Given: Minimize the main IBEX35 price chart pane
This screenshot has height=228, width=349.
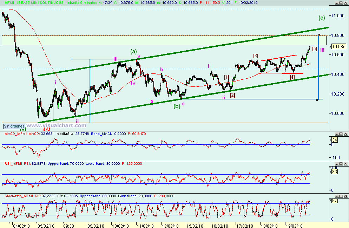Looking at the screenshot, I should [x=337, y=3].
